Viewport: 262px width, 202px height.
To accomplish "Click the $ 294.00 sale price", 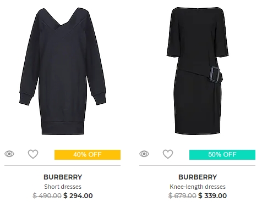I will 78,195.
